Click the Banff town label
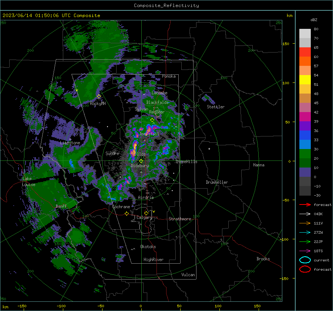This screenshot has height=311, width=333. (x=61, y=206)
